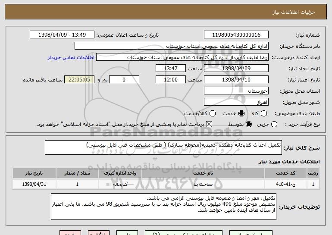This screenshot has width=332, height=235.
Task: Click quantity cell 1 under تعداد / مقدار
Action: coord(77,184)
